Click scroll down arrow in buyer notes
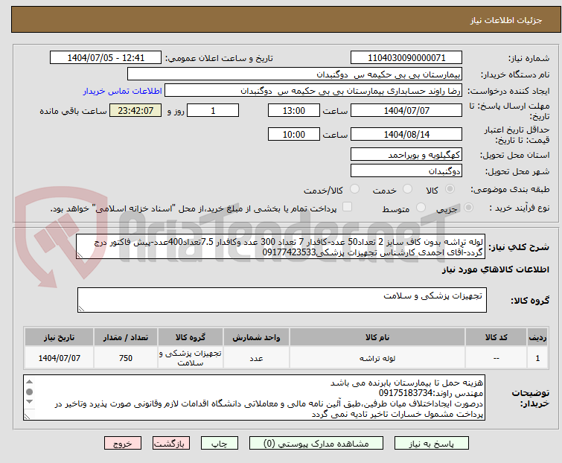The height and width of the screenshot is (463, 562). (29, 402)
